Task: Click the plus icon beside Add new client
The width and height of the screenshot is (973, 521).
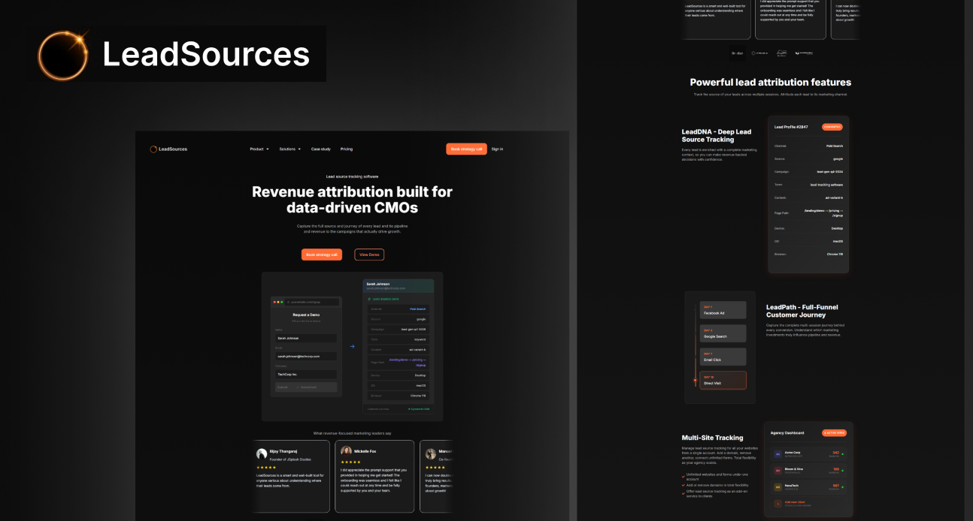Action: click(778, 503)
